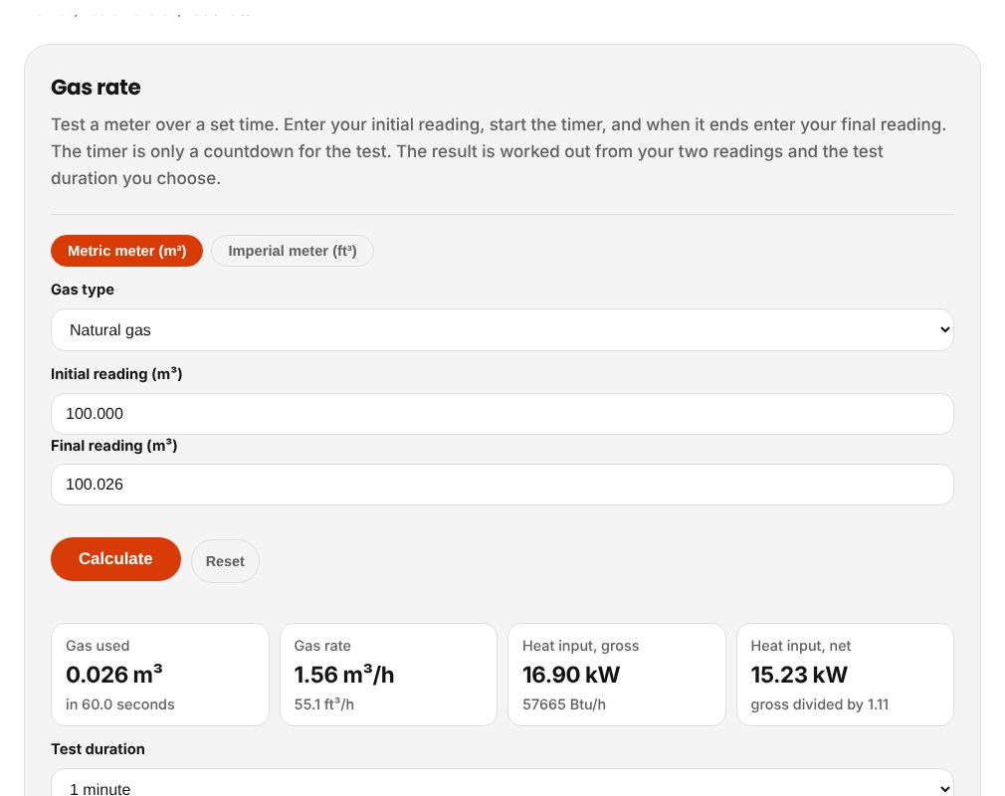Click the Calculate button

click(x=116, y=559)
